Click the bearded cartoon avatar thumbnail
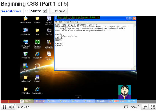This screenshot has height=111, width=156. pyautogui.click(x=125, y=92)
